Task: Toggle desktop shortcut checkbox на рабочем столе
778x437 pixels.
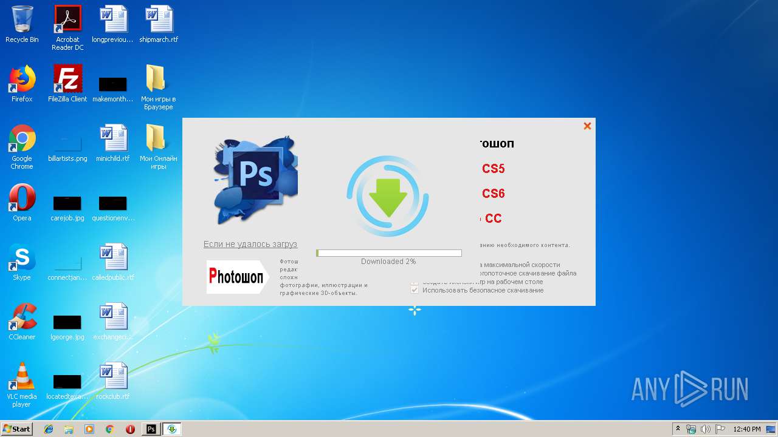Action: (x=415, y=283)
